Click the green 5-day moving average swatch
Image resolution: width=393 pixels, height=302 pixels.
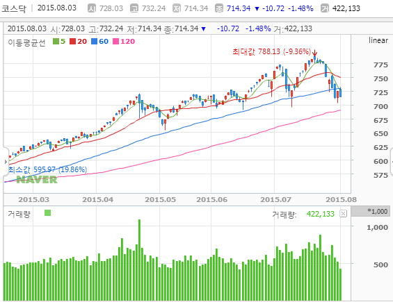click(56, 41)
